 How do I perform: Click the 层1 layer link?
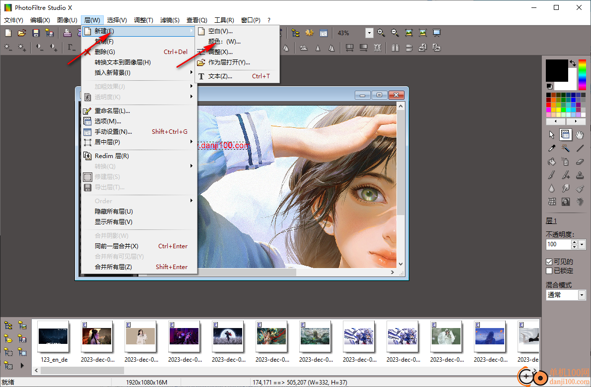click(x=551, y=221)
